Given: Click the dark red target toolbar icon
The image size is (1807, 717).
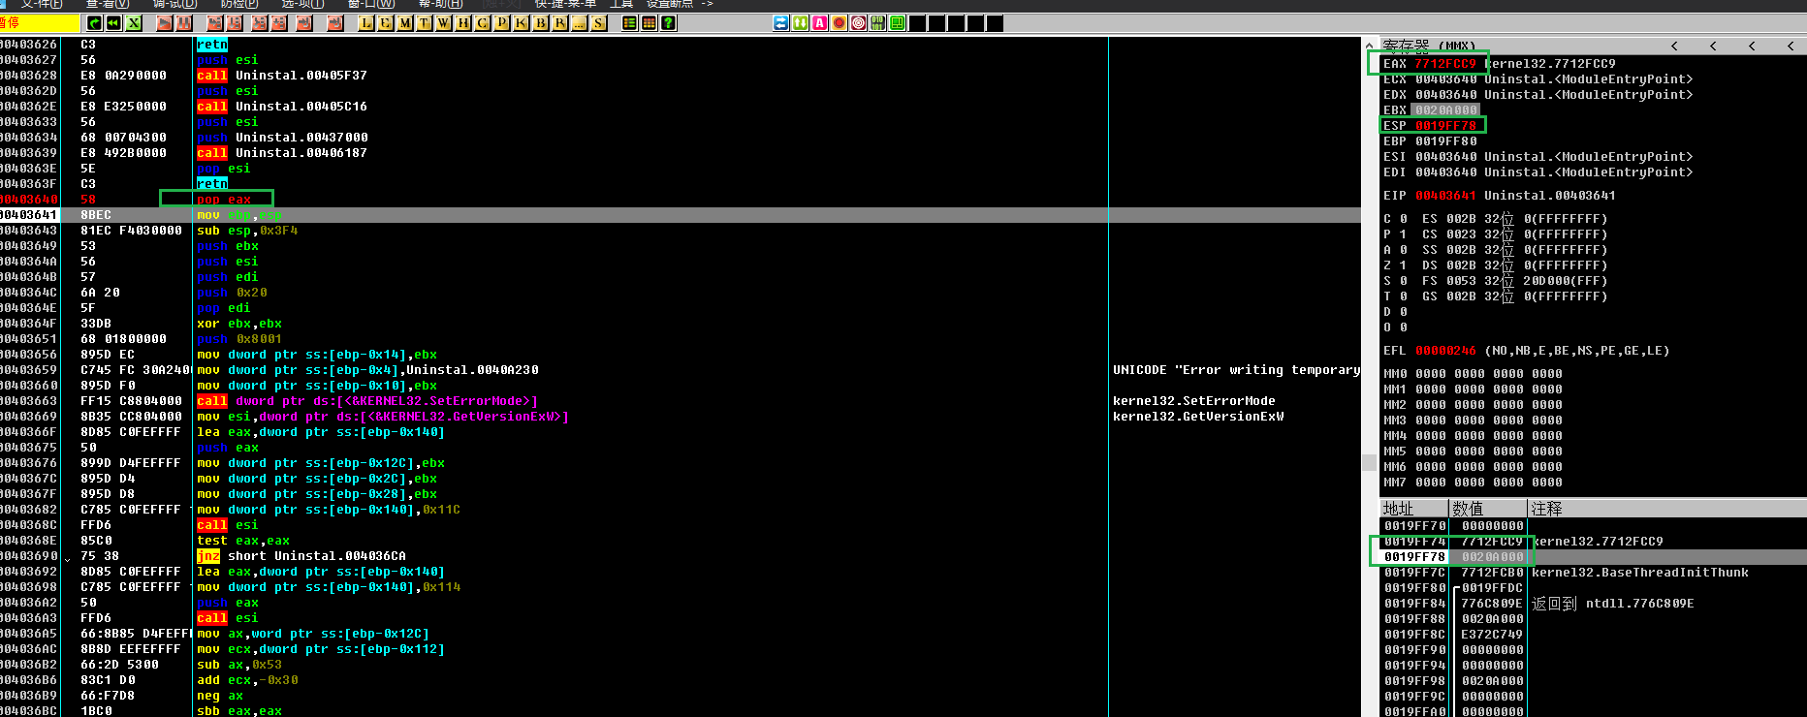Looking at the screenshot, I should tap(858, 23).
